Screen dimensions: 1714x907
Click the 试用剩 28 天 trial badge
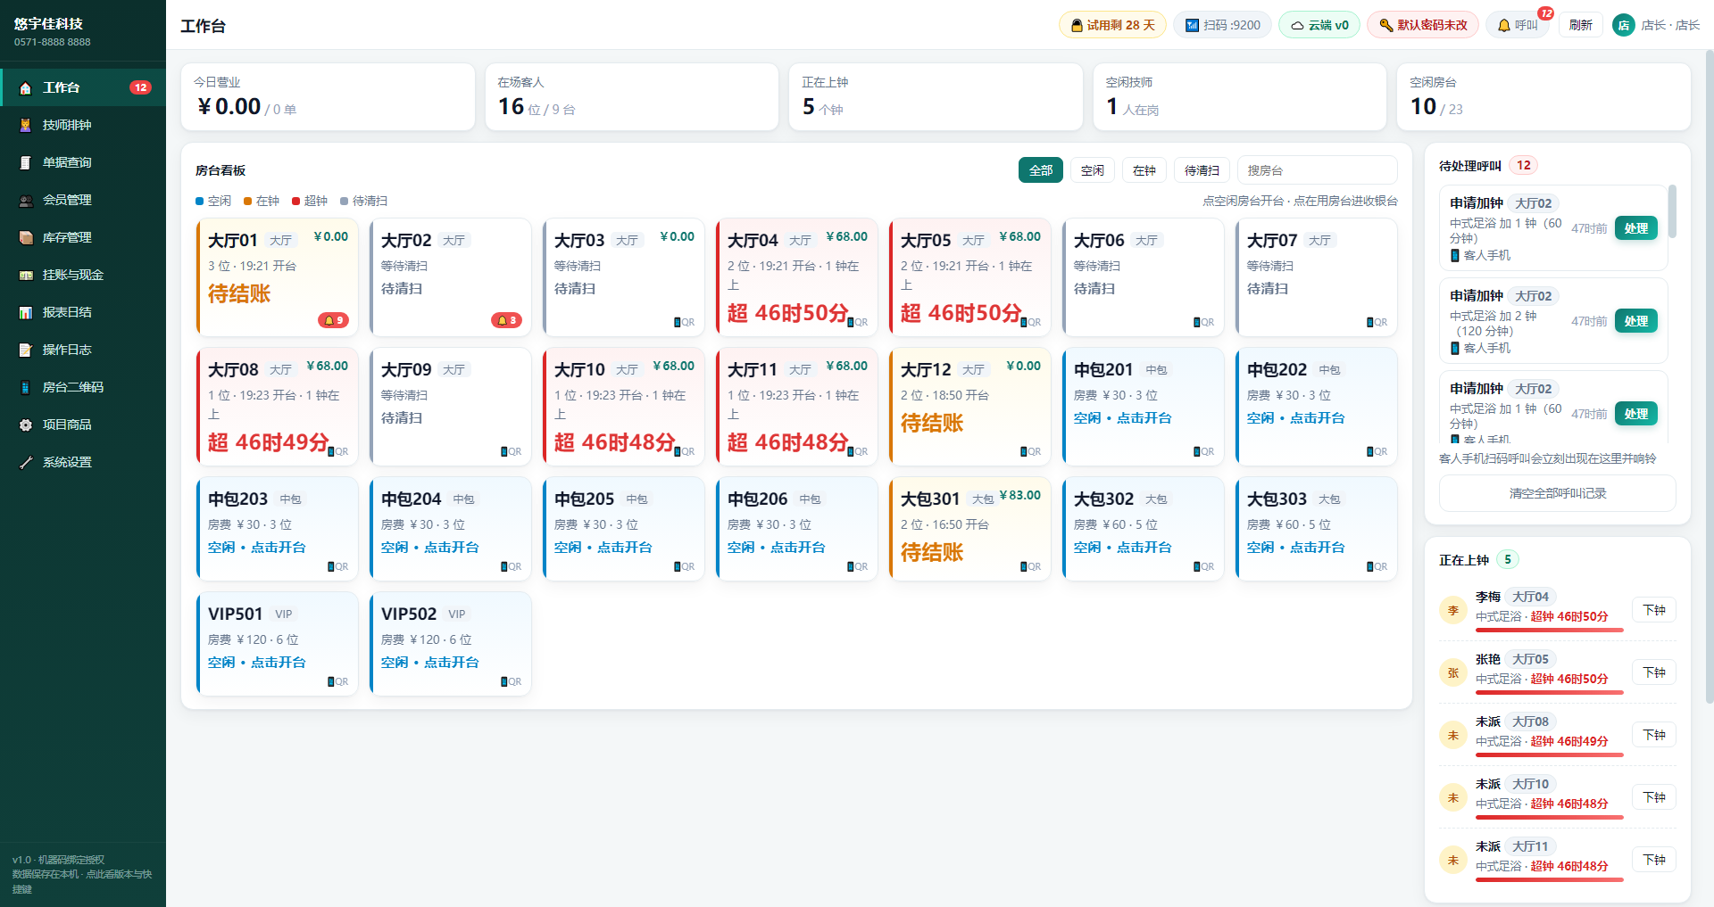point(1112,25)
